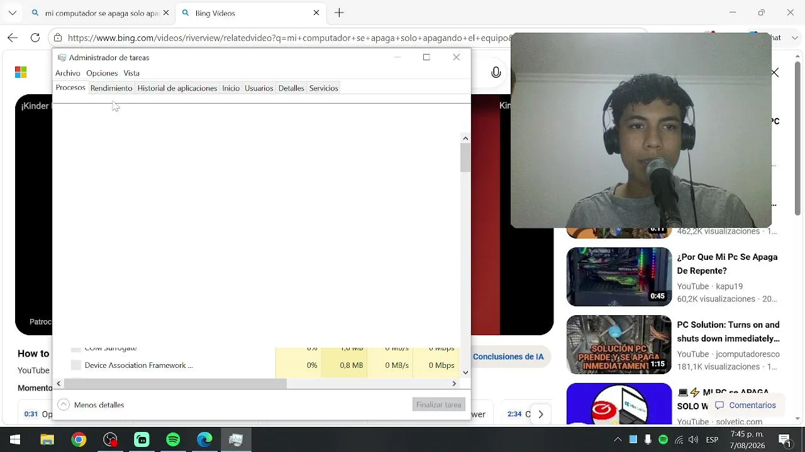Screen dimensions: 805x452
Task: Open 'PC Solution: Turns on and shuts down' video
Action: tap(728, 331)
